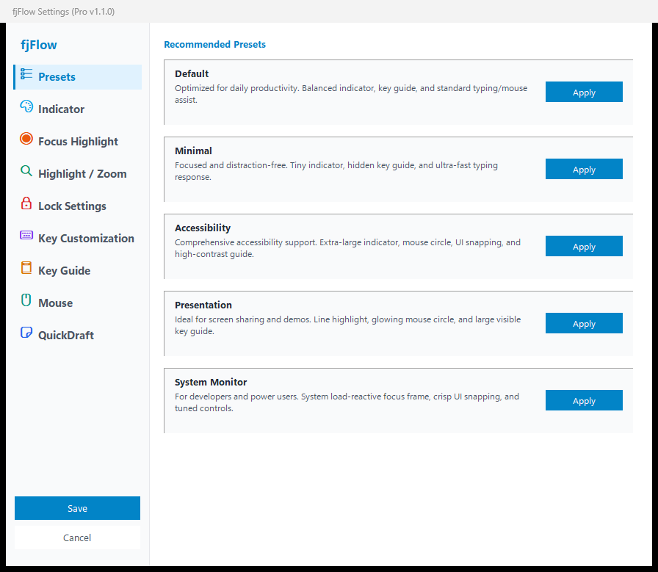Click the Presets list icon in sidebar
The height and width of the screenshot is (572, 658).
pyautogui.click(x=26, y=74)
